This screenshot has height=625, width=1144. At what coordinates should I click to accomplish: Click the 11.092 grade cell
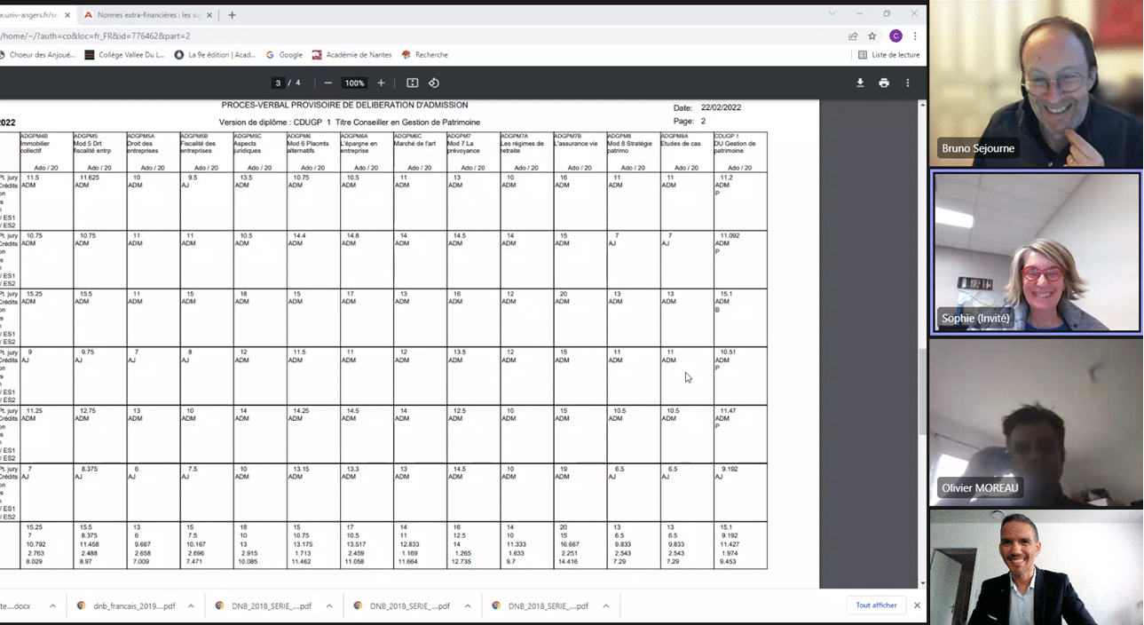click(x=730, y=235)
